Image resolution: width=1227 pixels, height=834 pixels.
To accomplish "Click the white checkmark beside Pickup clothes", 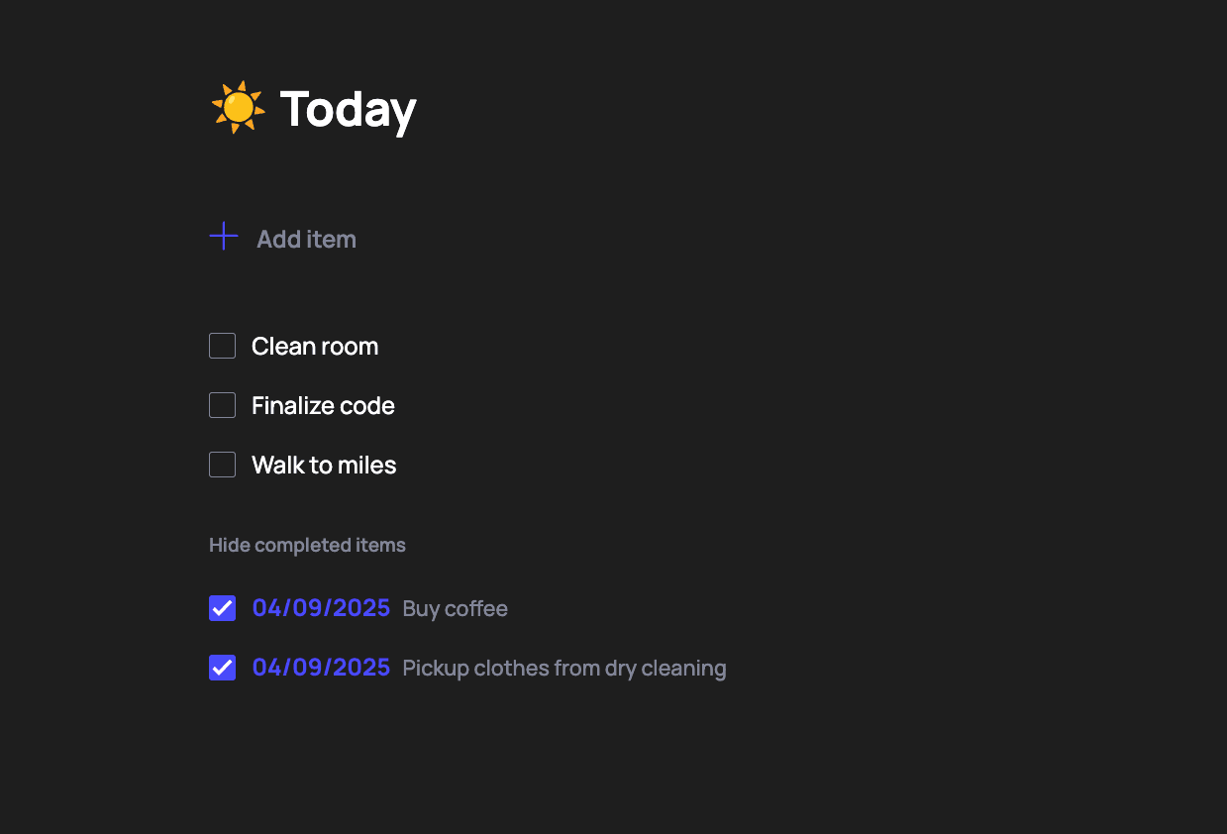I will 222,668.
